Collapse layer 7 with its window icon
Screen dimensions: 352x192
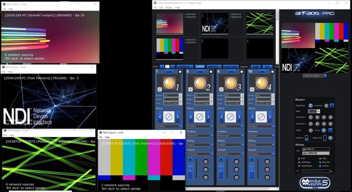180,71
